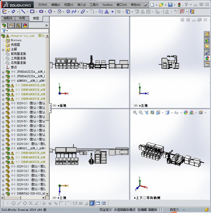Switch to the 装配体 tab
211x213 pixels.
8,18
